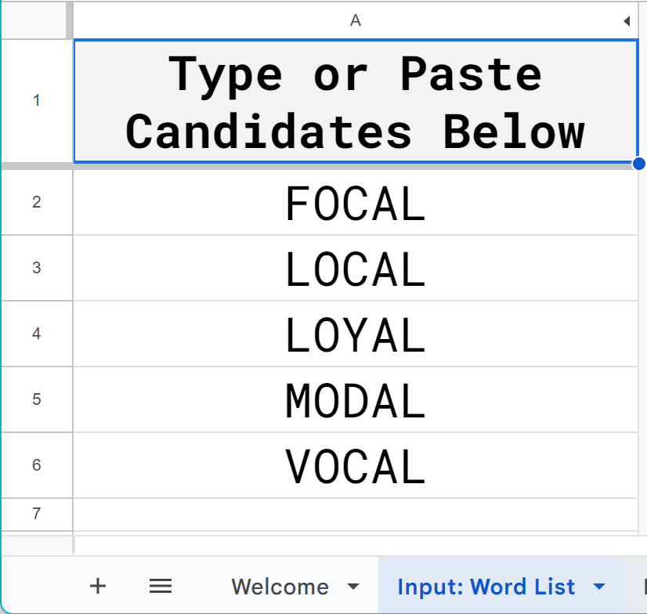The width and height of the screenshot is (647, 614).
Task: Click the row 2 header number
Action: click(x=36, y=202)
